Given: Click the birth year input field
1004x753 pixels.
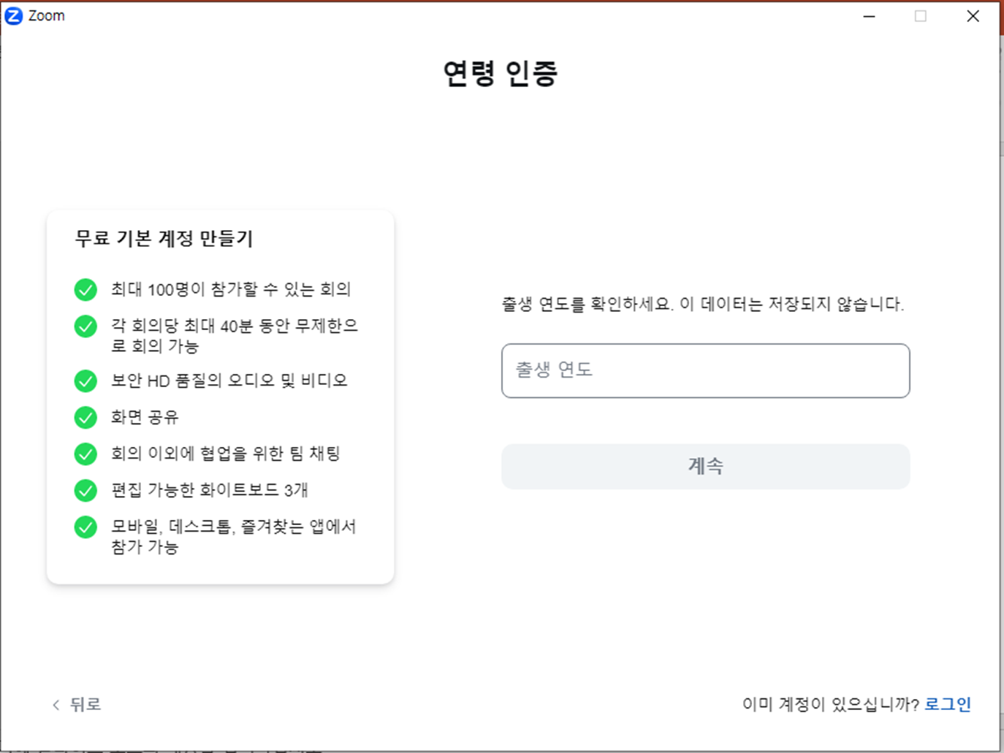Looking at the screenshot, I should pos(705,371).
